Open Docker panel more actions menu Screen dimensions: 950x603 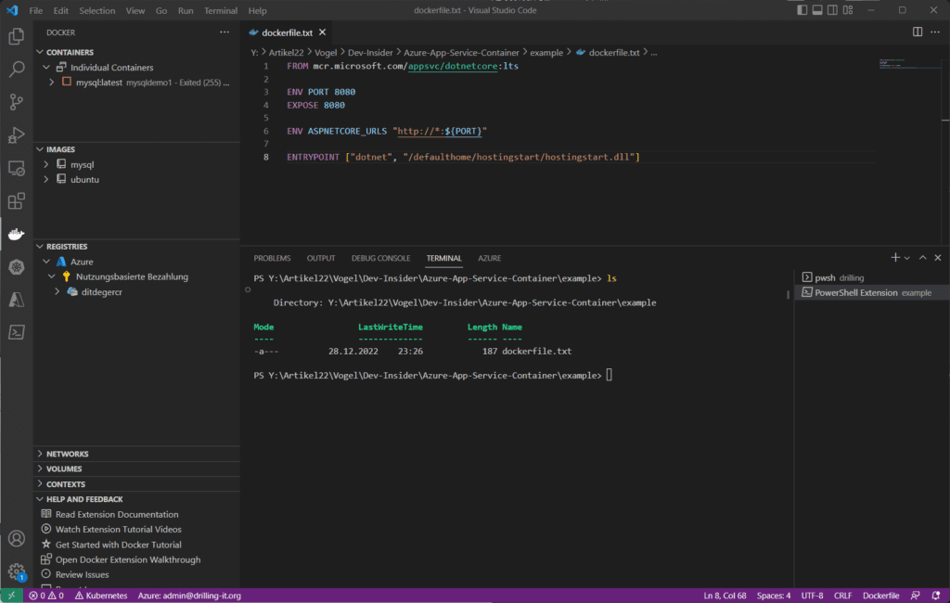[225, 32]
